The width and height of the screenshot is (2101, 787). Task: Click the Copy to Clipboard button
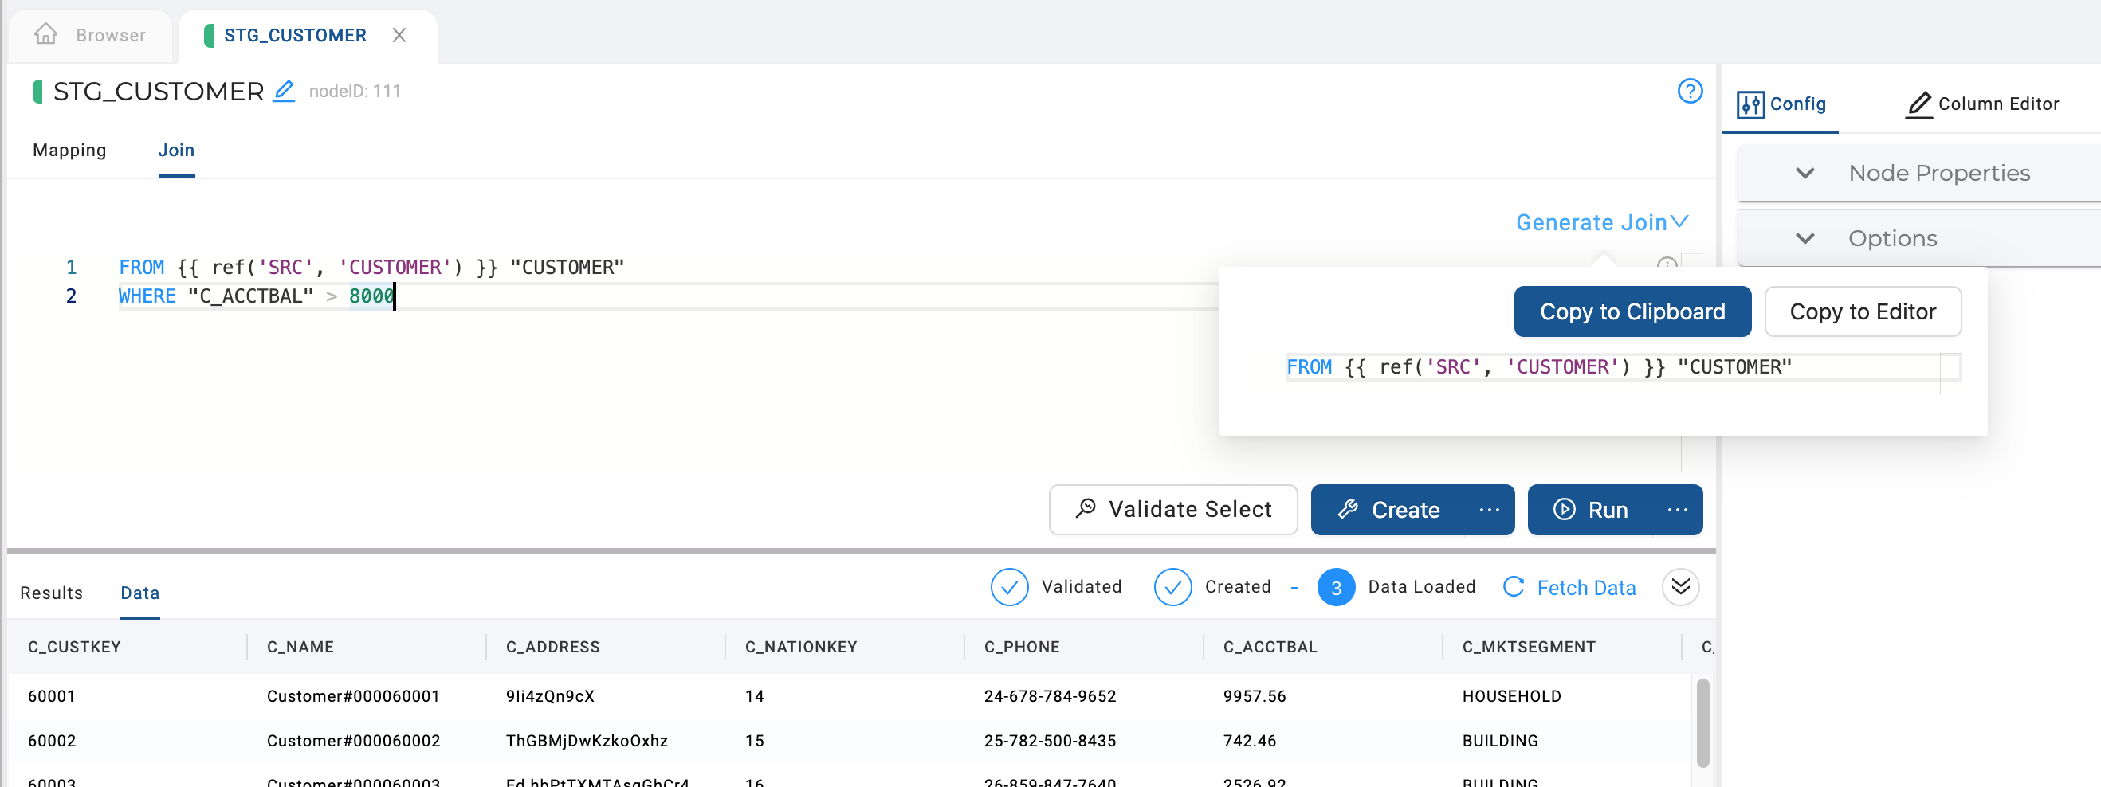(1632, 311)
